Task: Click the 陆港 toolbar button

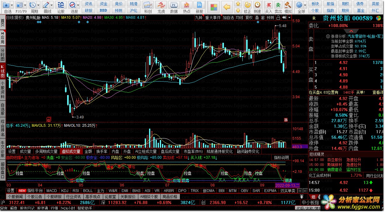Action: (x=134, y=4)
